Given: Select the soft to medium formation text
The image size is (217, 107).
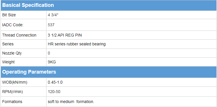Looking at the screenshot, I should click(x=71, y=102).
